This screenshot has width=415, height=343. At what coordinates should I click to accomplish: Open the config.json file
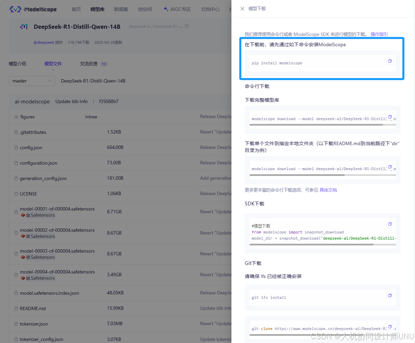coord(31,148)
